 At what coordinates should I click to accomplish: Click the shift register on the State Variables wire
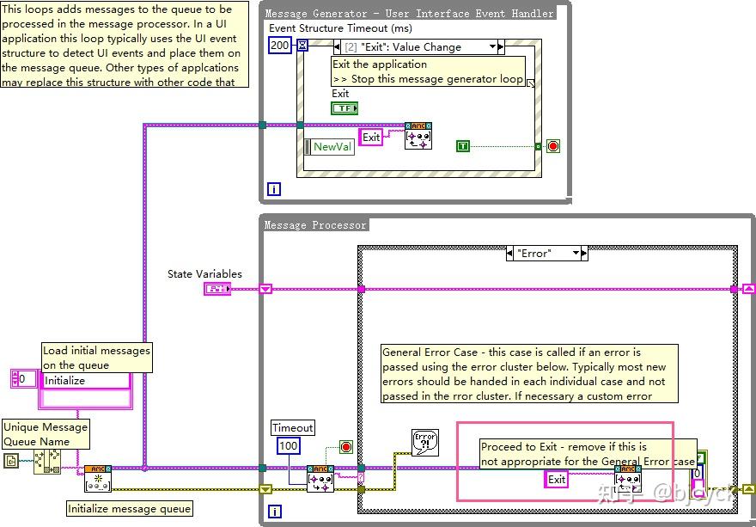(265, 288)
